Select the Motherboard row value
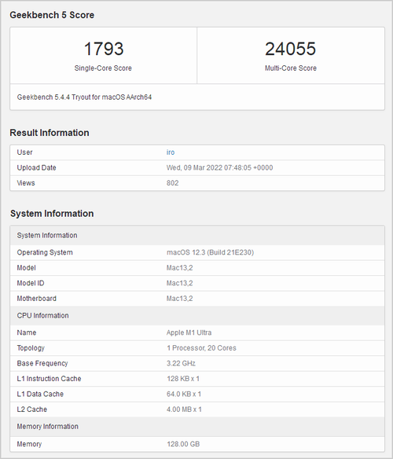 (x=179, y=299)
